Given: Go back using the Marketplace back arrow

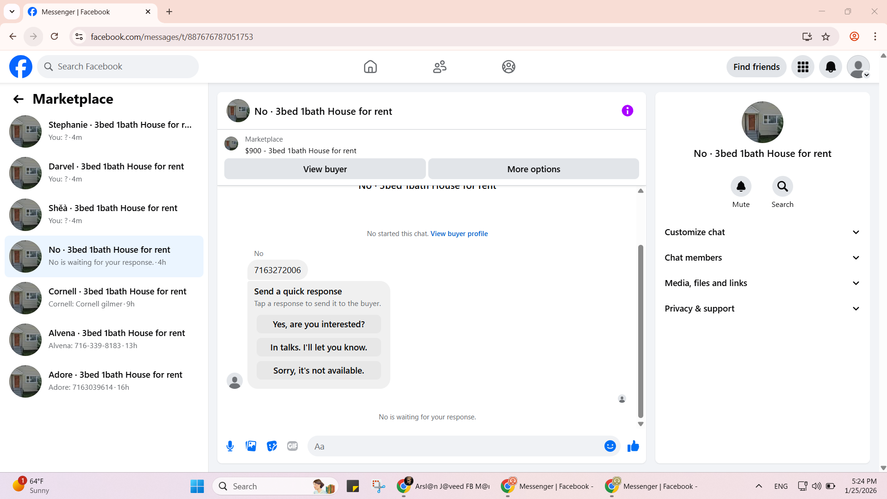Looking at the screenshot, I should [x=18, y=99].
